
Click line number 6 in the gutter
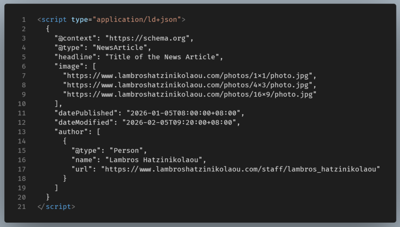(x=24, y=66)
